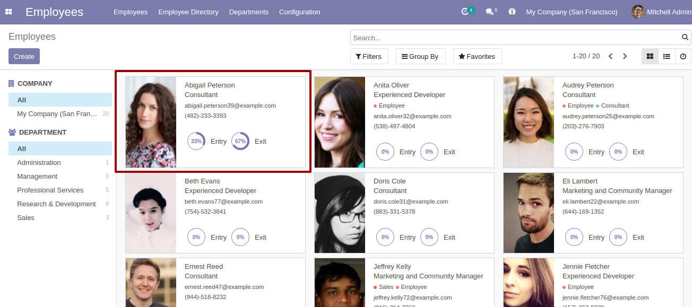692x307 pixels.
Task: Select All under Company
Action: coord(60,100)
